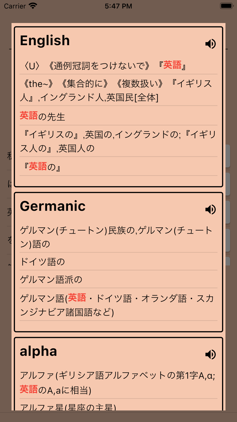Select the "English" headword title
Screen dimensions: 237x422
tap(45, 40)
